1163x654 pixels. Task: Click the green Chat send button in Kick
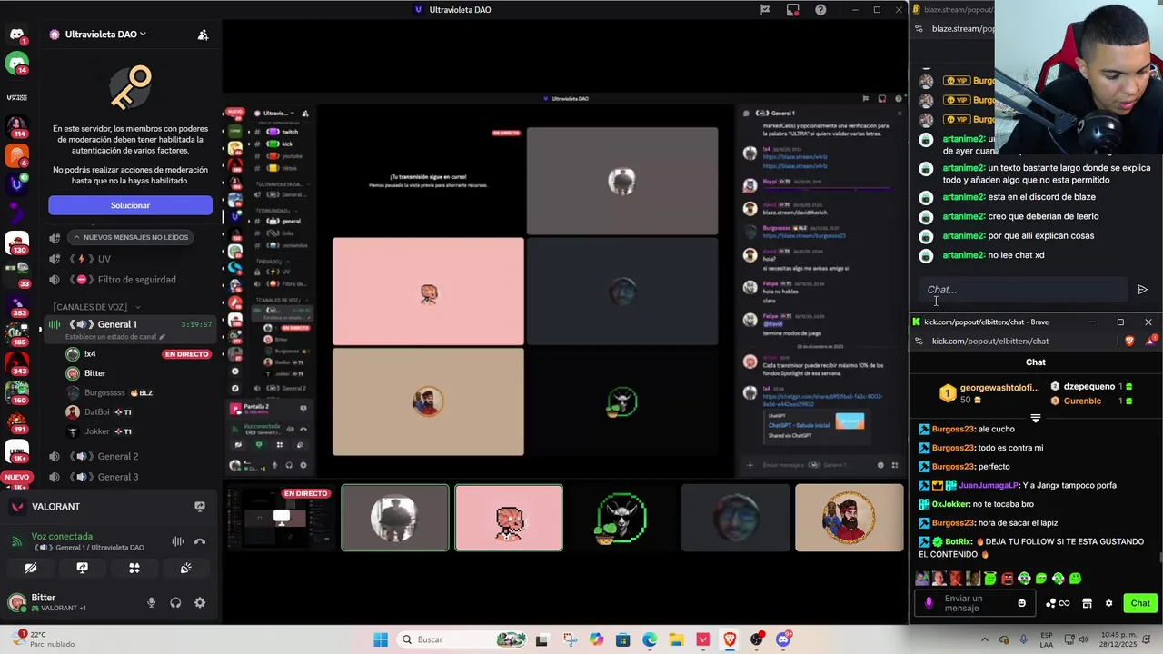click(x=1140, y=603)
